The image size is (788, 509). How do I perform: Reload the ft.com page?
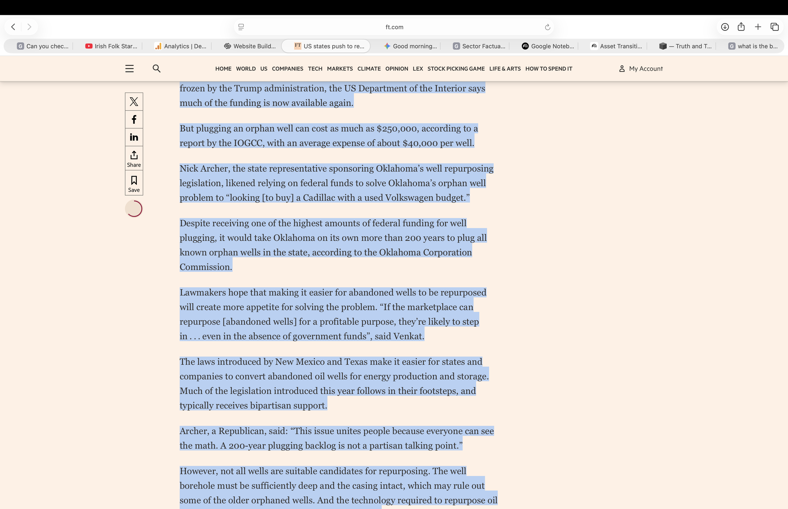[548, 27]
